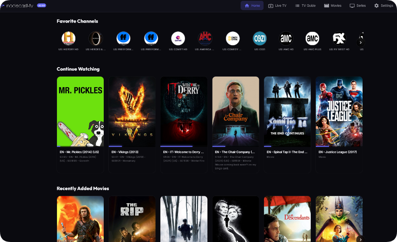Viewport: 397px width, 242px height.
Task: Select the US: Comedy Central channel logo
Action: [233, 38]
